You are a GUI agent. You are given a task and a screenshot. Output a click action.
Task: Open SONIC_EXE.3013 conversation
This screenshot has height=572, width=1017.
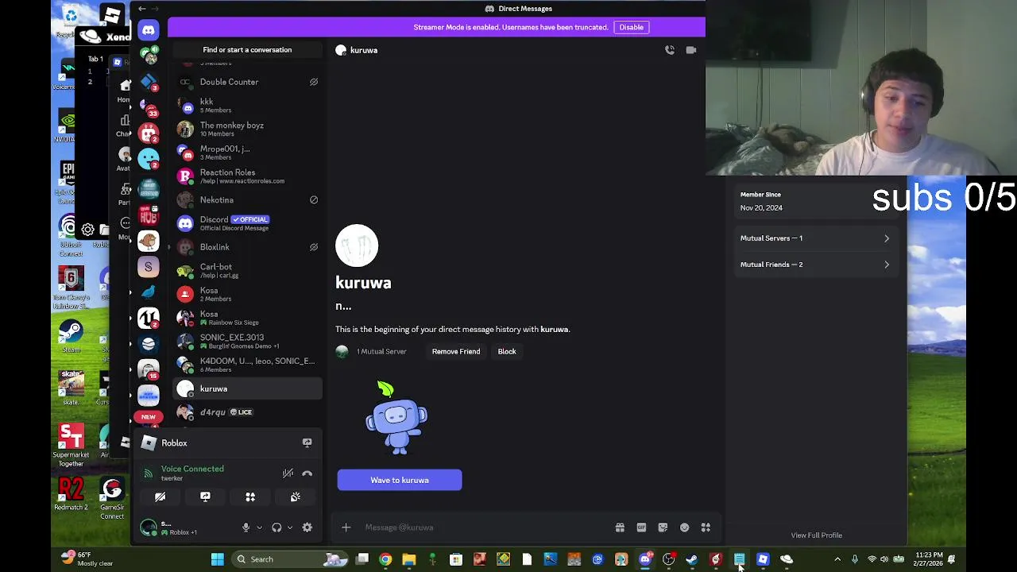pos(247,341)
